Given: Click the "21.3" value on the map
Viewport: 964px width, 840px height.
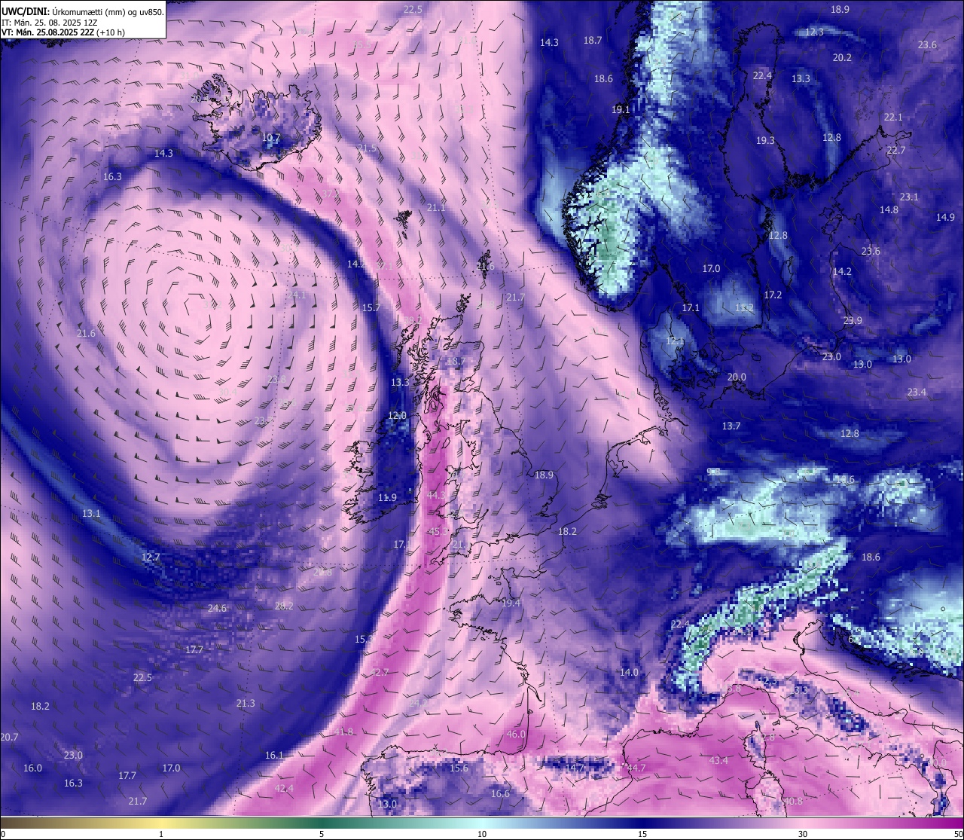Looking at the screenshot, I should (x=246, y=703).
